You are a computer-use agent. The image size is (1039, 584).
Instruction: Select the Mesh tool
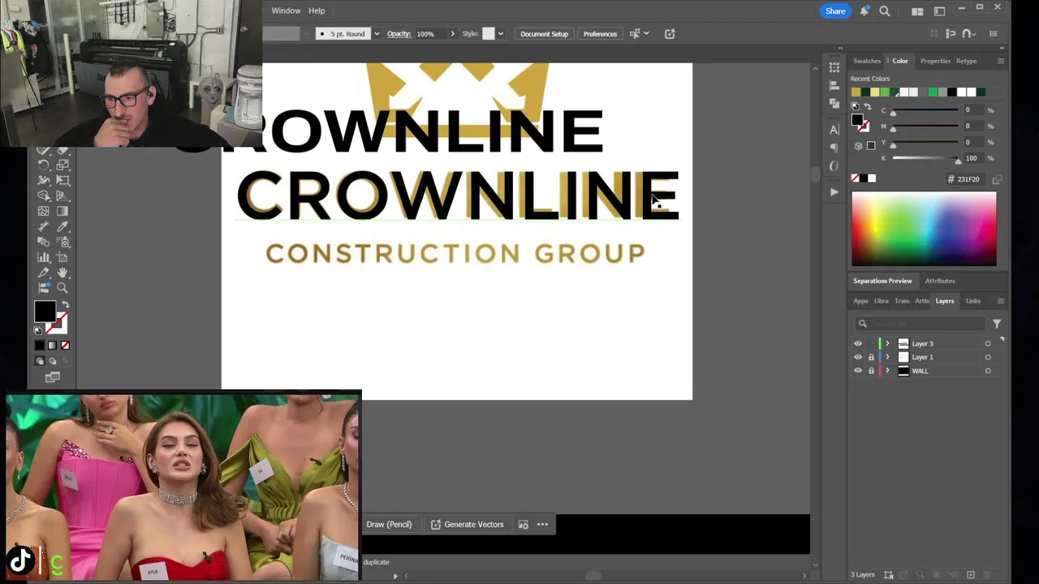coord(43,211)
